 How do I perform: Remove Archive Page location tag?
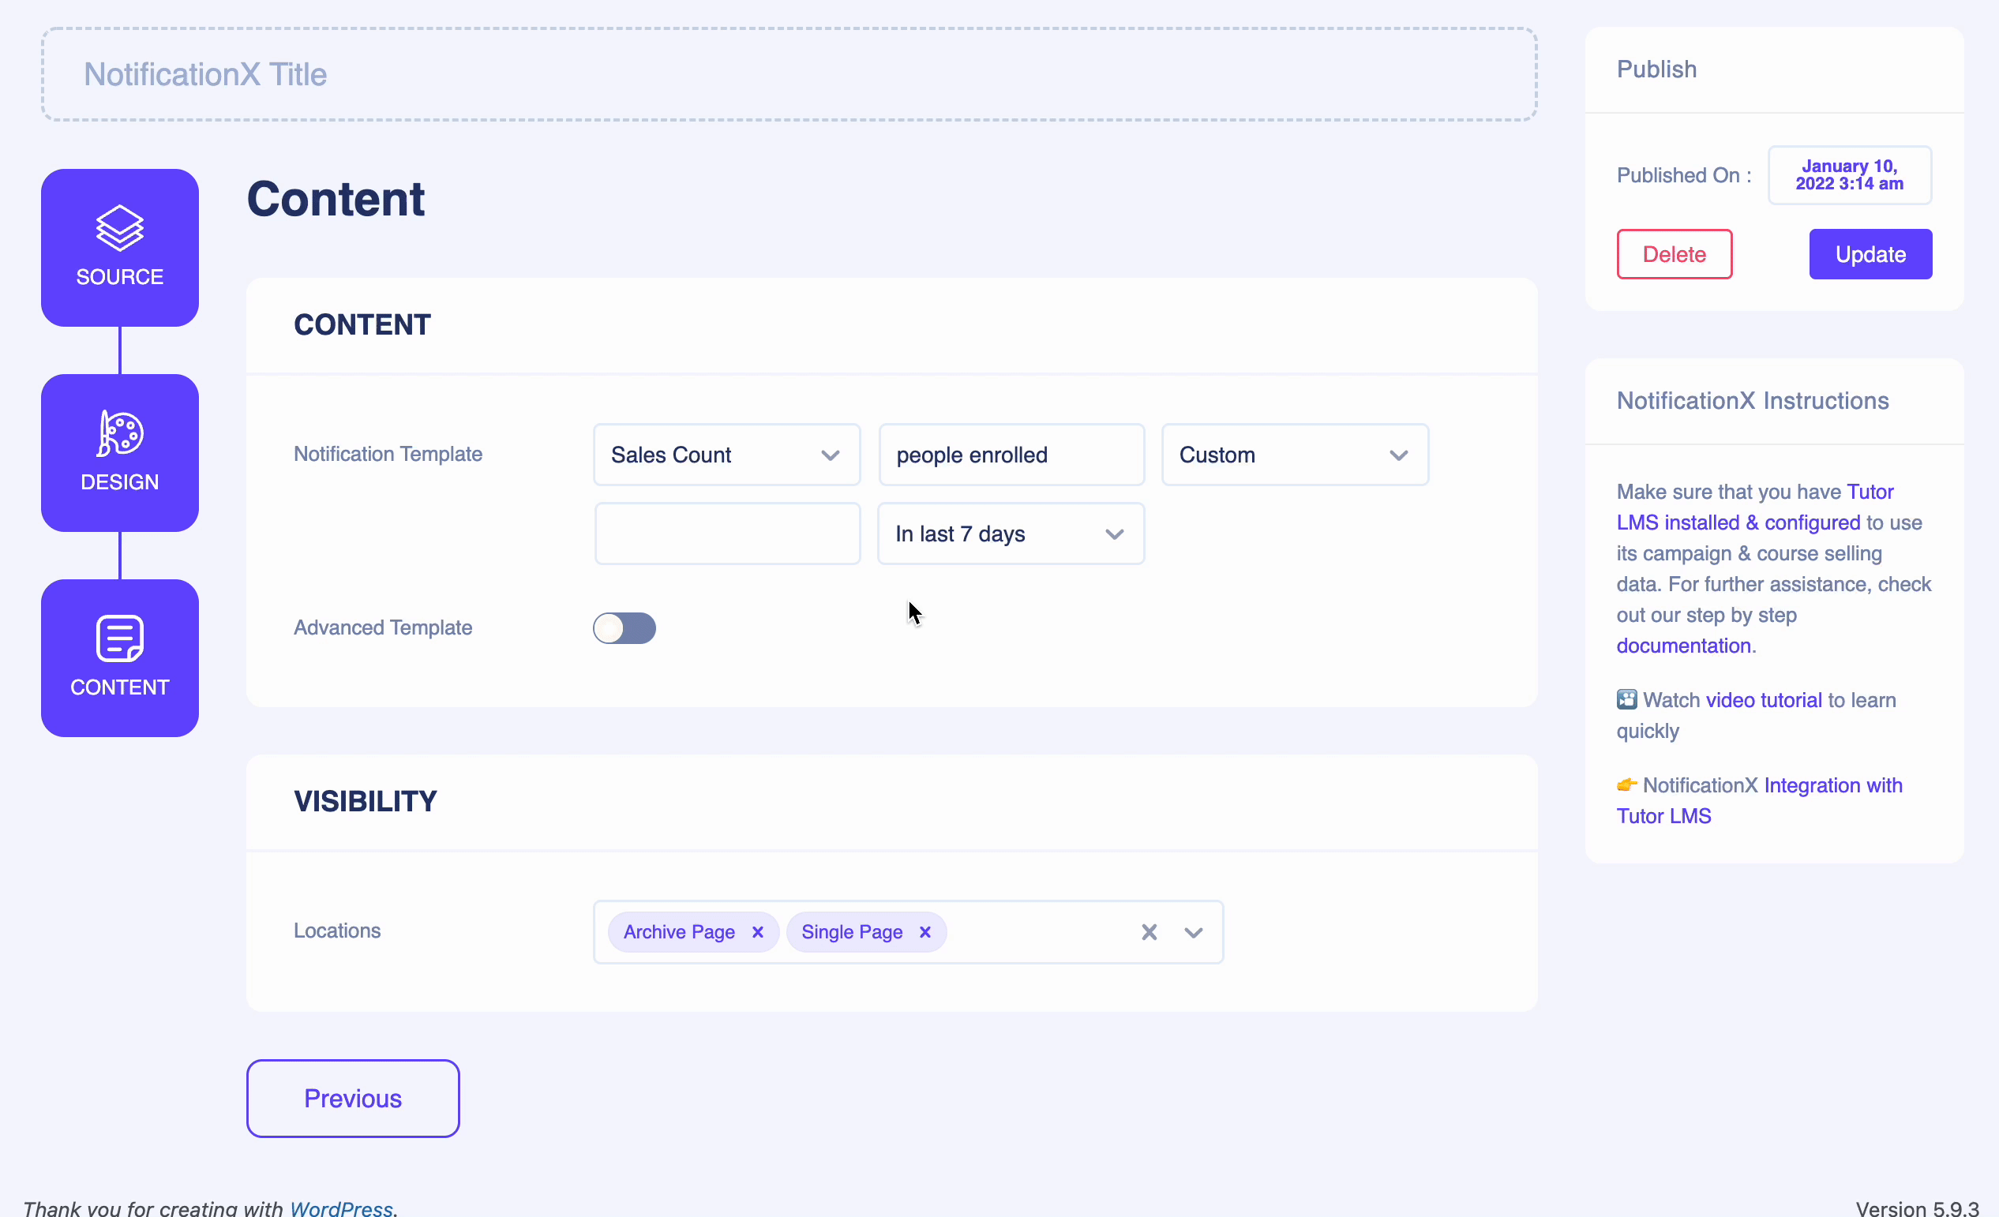click(x=757, y=931)
